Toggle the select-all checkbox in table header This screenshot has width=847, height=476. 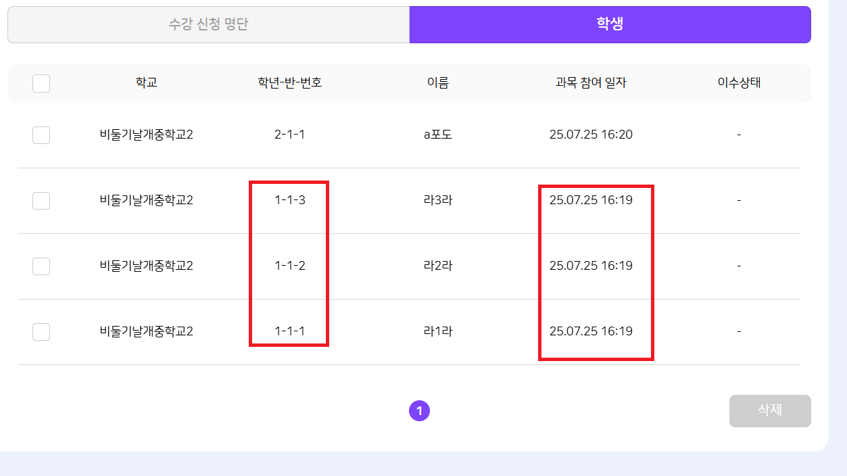pyautogui.click(x=41, y=84)
